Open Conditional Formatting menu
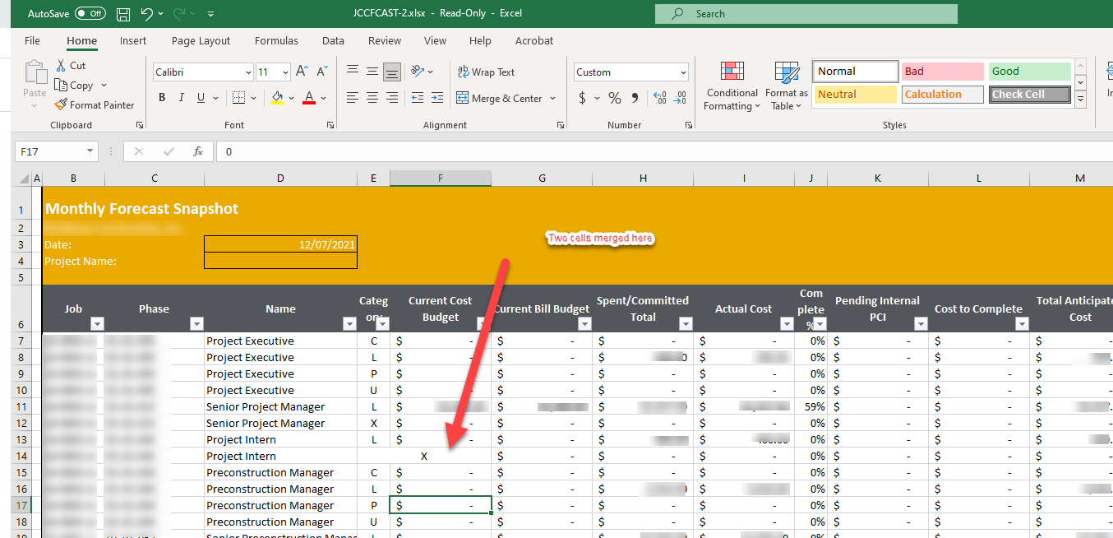 click(732, 86)
